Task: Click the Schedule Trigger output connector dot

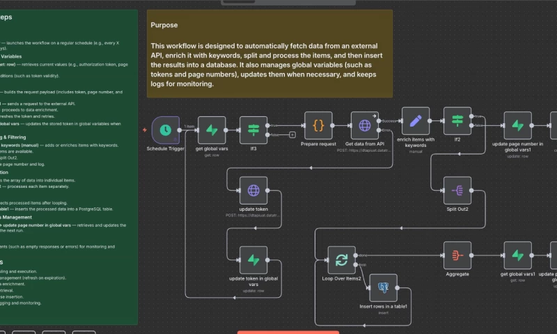Action: tap(180, 130)
